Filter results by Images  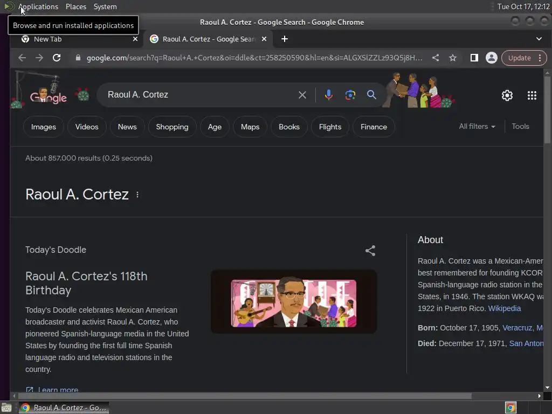click(43, 127)
